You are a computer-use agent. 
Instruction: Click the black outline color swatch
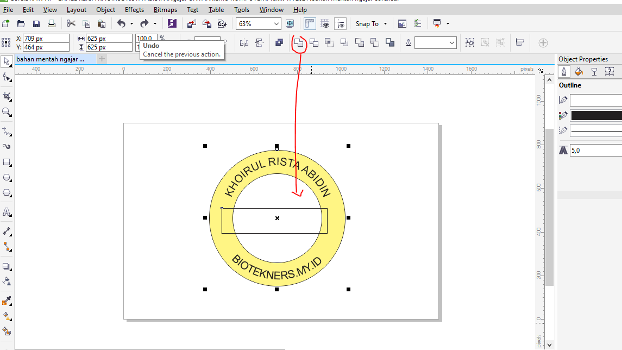596,115
